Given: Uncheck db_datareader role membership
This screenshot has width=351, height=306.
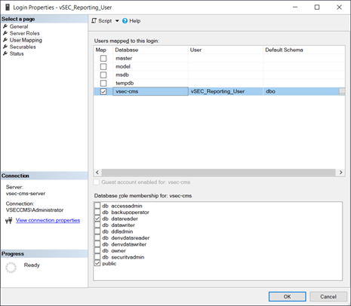Looking at the screenshot, I should (97, 219).
